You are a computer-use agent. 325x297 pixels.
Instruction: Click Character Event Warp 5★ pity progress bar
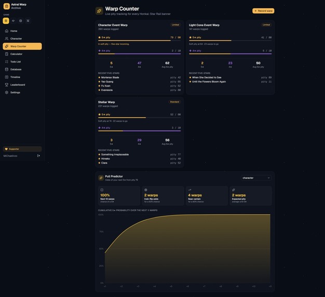click(139, 40)
